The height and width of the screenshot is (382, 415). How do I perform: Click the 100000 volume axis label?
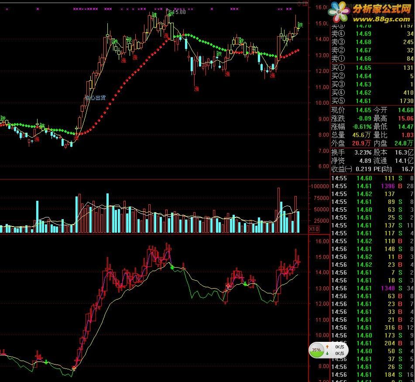coord(320,186)
